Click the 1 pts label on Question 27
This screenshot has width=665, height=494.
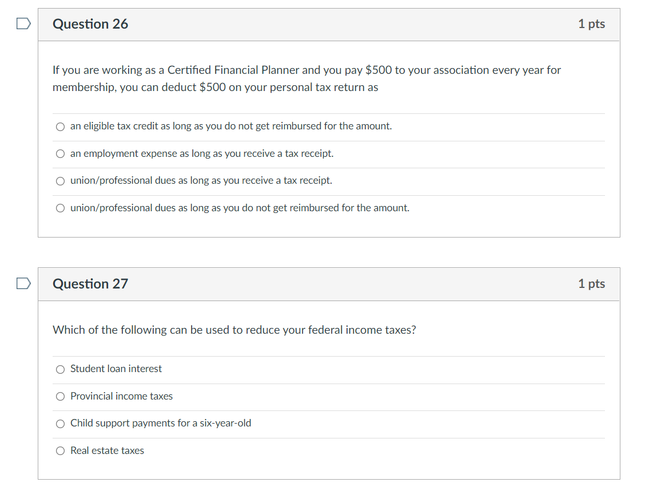591,284
